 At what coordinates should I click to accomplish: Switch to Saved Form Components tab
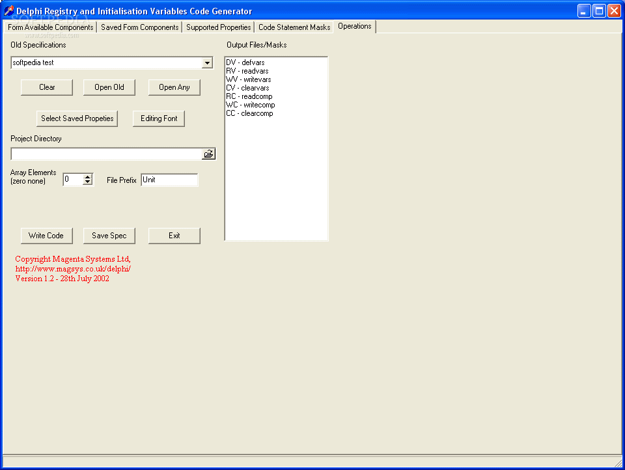click(139, 27)
